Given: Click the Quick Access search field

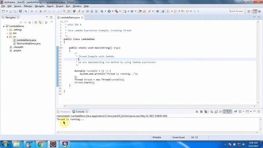Looking at the screenshot, I should (236, 11).
